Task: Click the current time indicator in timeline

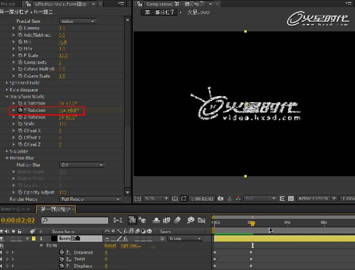Action: click(x=253, y=223)
